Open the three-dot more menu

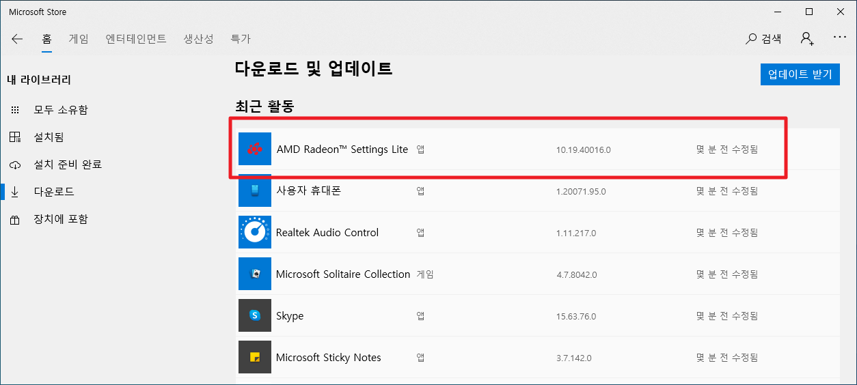tap(840, 37)
